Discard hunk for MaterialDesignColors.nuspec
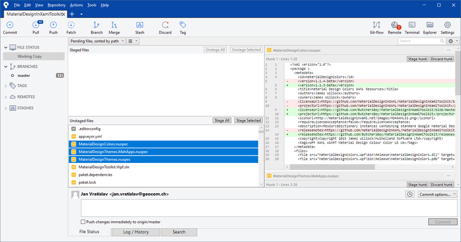461x242 pixels. tap(442, 59)
